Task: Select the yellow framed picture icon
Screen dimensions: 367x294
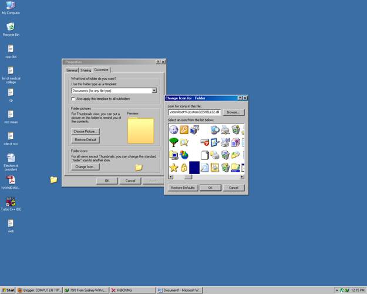Action: point(215,168)
